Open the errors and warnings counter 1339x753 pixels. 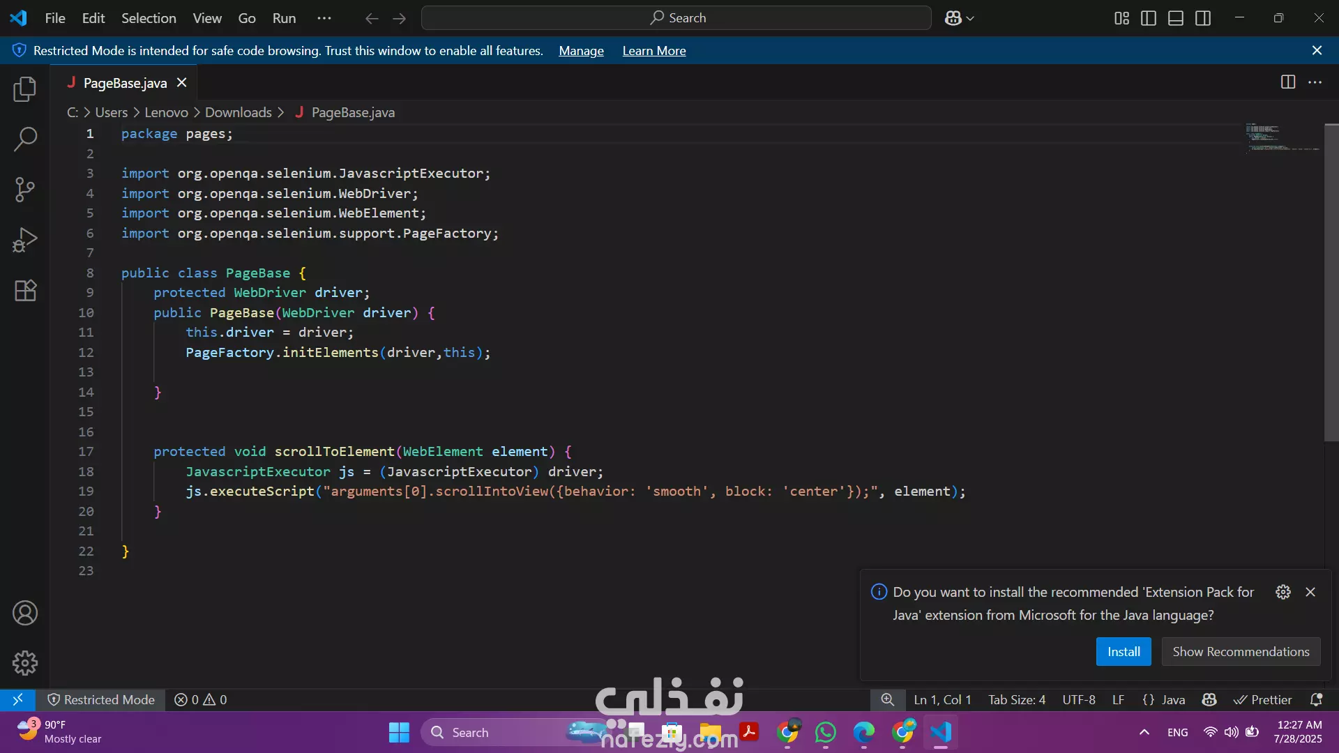click(x=201, y=699)
